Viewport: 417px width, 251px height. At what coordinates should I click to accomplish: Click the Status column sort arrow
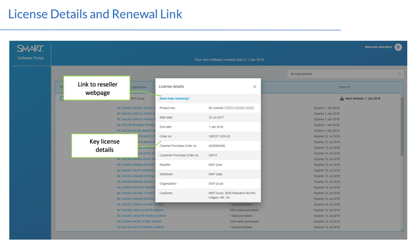349,87
